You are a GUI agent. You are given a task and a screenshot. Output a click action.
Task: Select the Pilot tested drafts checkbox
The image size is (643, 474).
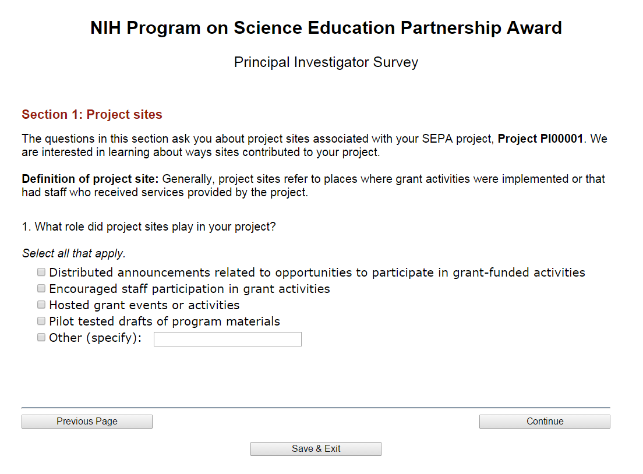pyautogui.click(x=41, y=321)
